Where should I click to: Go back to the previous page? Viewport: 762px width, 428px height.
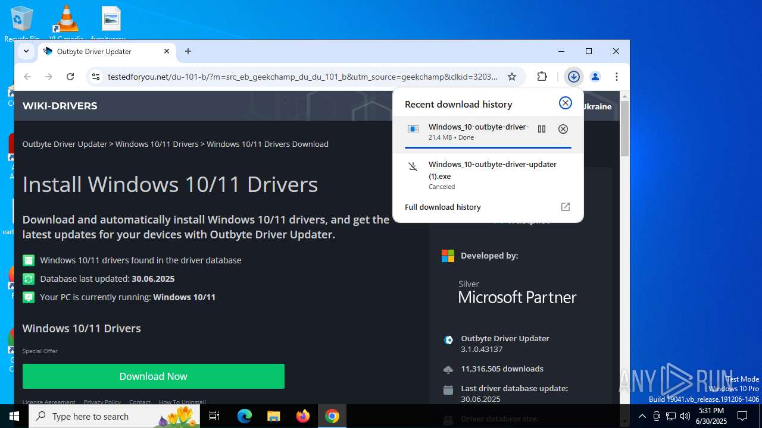click(x=27, y=77)
